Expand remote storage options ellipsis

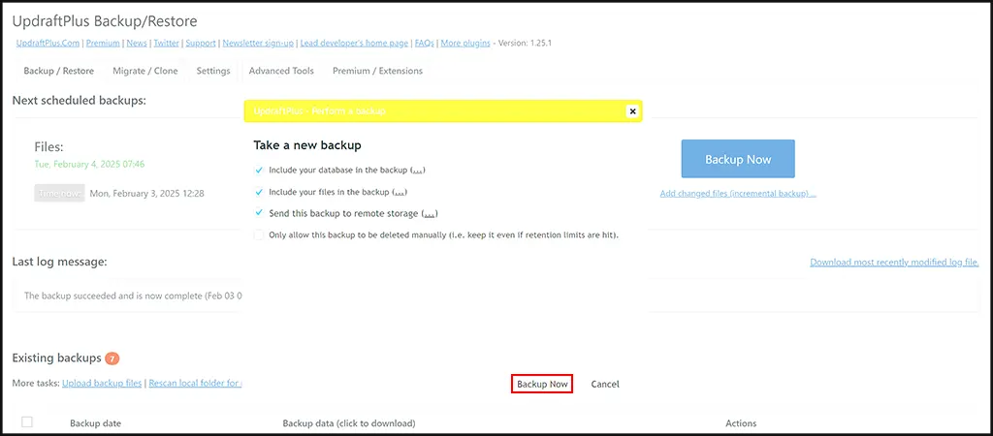coord(430,214)
